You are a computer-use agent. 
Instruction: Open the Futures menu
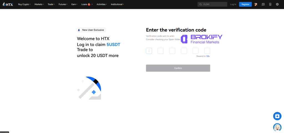(63, 4)
